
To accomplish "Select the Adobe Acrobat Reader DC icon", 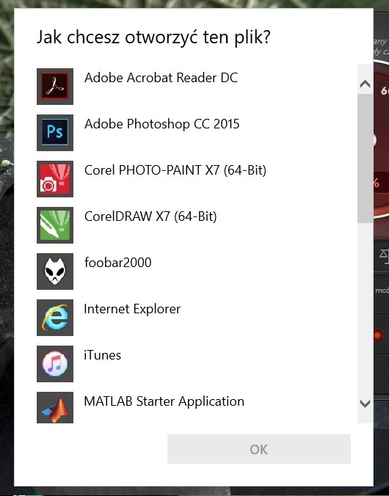I will click(55, 87).
